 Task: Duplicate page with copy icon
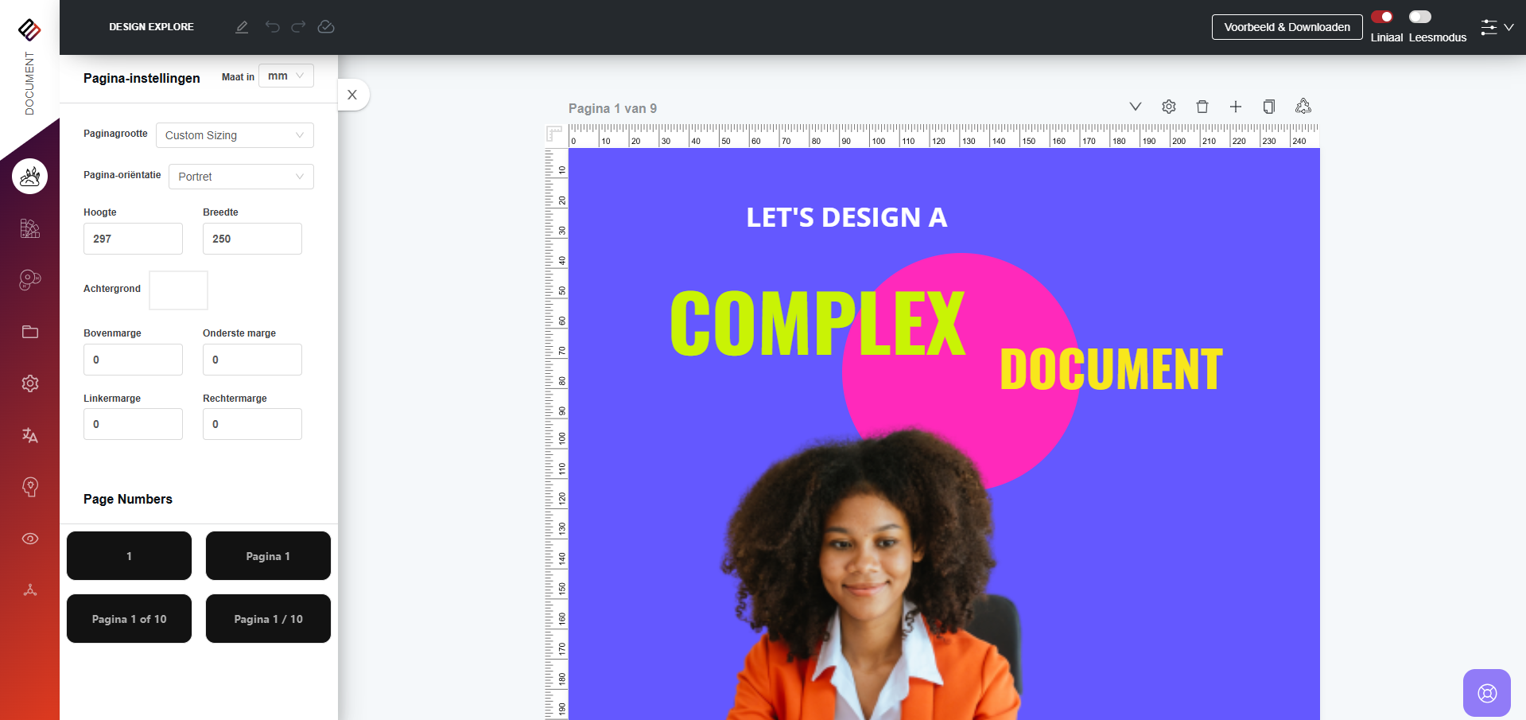click(x=1269, y=107)
